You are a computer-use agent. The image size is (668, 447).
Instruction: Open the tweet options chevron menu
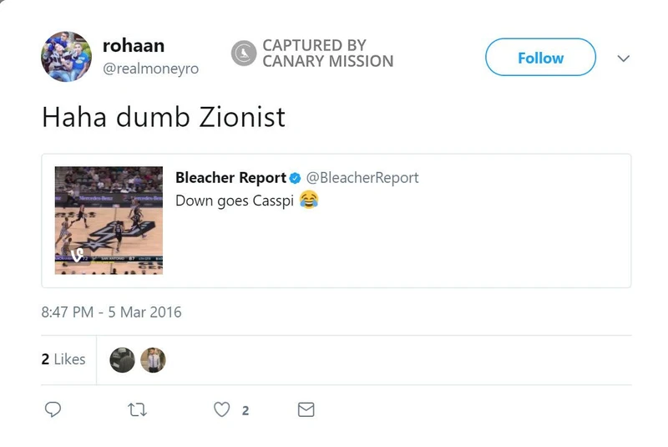tap(622, 58)
